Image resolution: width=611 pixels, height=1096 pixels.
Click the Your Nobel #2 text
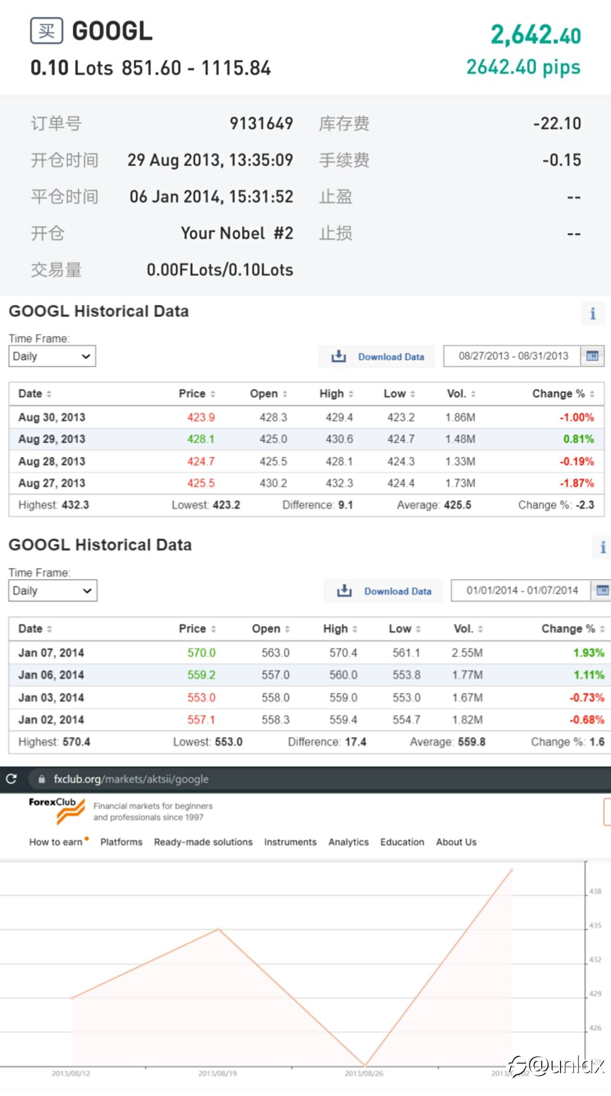tap(237, 233)
